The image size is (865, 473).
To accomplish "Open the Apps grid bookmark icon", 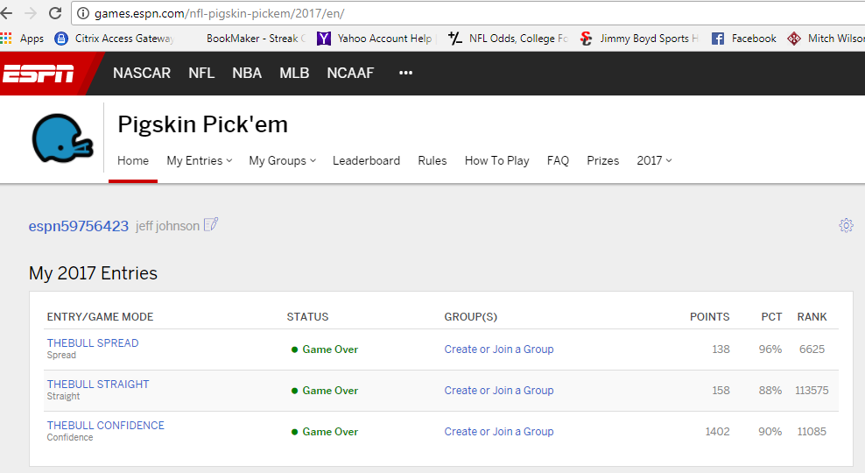I will pyautogui.click(x=6, y=38).
